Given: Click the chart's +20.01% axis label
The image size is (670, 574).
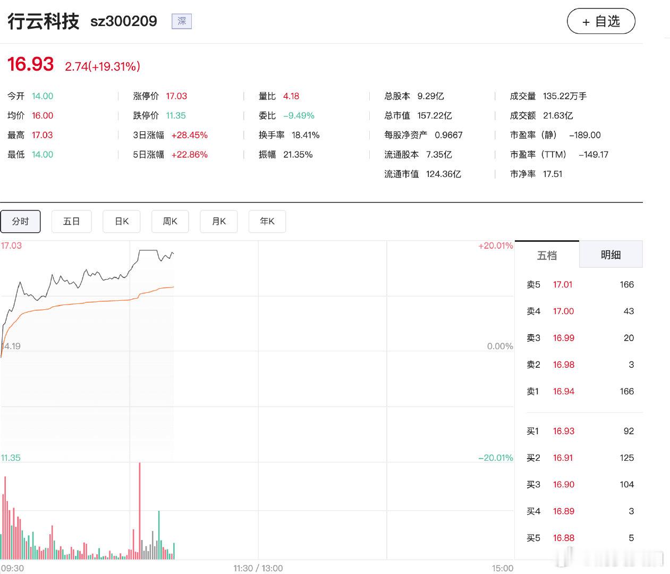Looking at the screenshot, I should click(496, 246).
